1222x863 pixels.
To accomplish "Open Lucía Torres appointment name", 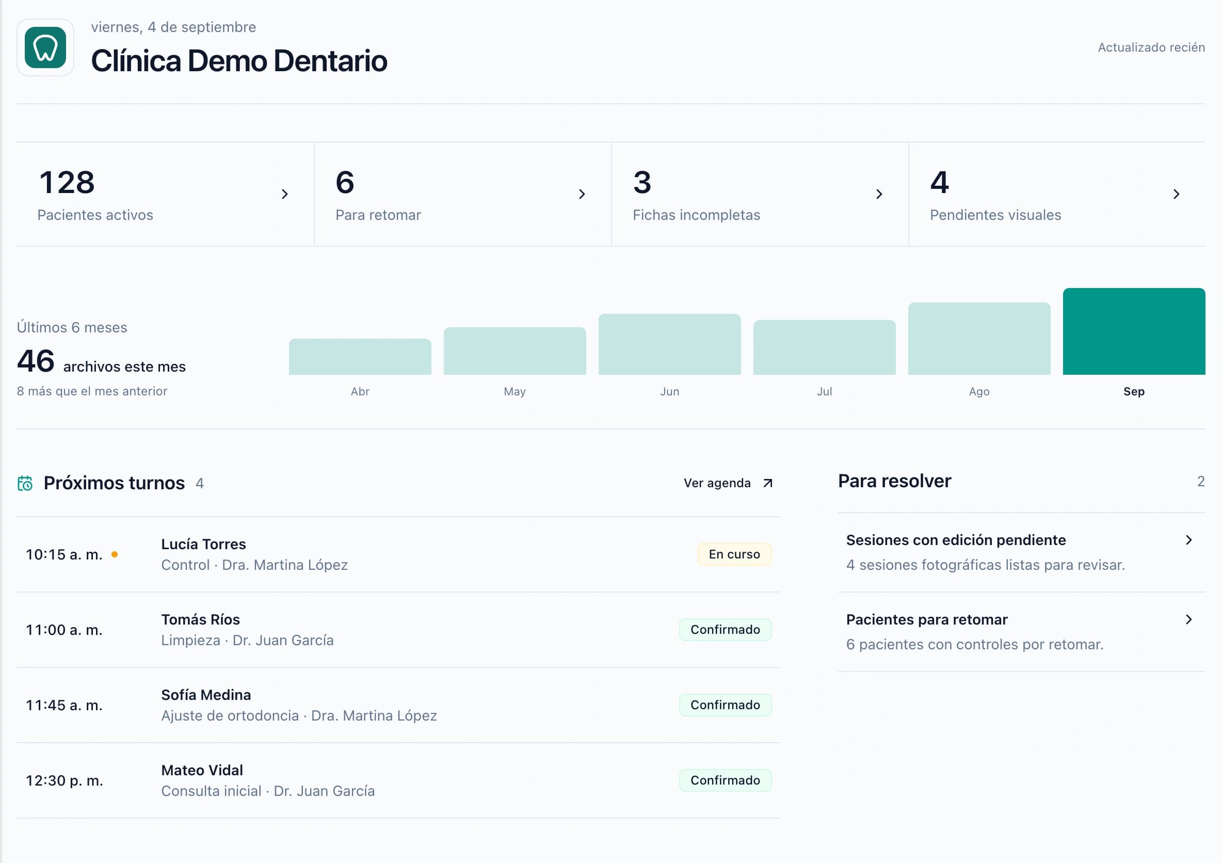I will pos(203,544).
